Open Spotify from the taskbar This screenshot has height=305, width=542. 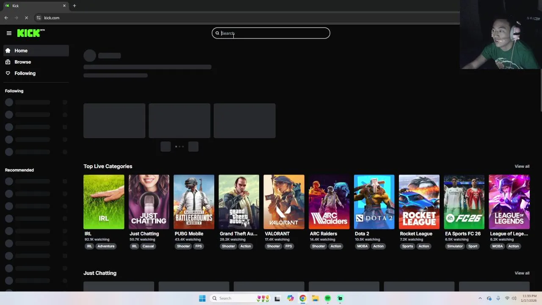(x=328, y=298)
